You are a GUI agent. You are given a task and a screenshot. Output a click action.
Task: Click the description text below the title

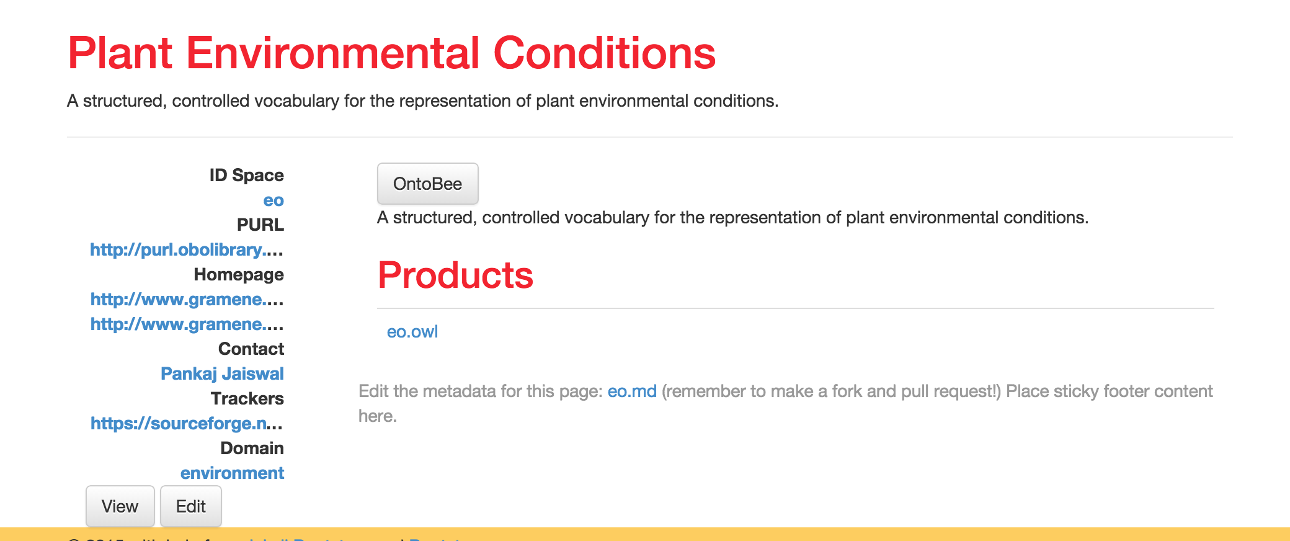click(x=422, y=101)
